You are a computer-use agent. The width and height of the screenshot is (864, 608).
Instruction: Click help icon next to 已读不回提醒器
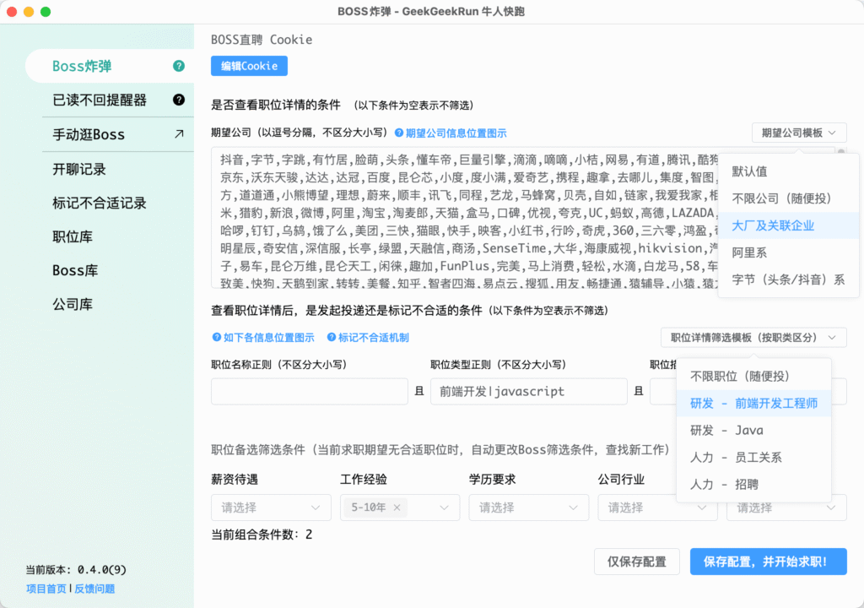[179, 100]
